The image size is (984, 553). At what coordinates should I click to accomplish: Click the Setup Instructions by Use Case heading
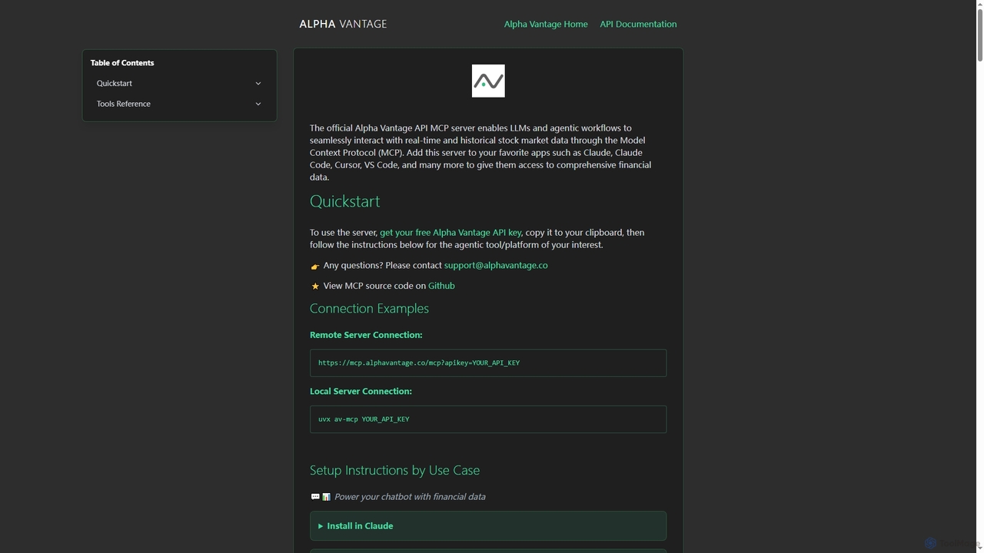394,470
